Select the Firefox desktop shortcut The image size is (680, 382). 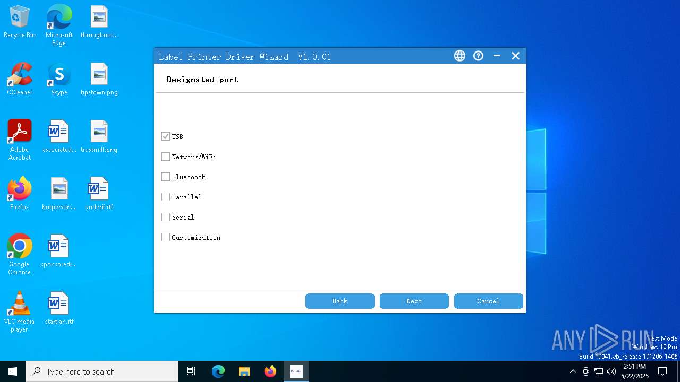[20, 194]
